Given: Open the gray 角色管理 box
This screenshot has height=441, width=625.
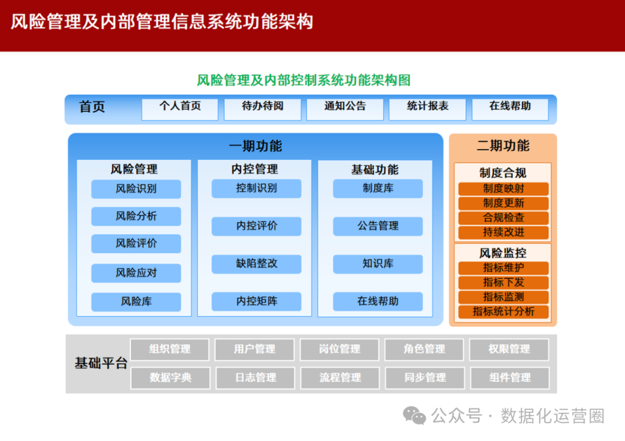Looking at the screenshot, I should pos(425,350).
